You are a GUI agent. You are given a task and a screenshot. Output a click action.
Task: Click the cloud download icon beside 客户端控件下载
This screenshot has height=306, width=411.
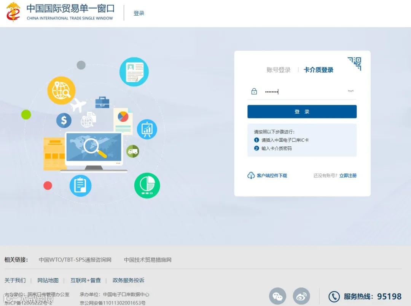point(251,175)
